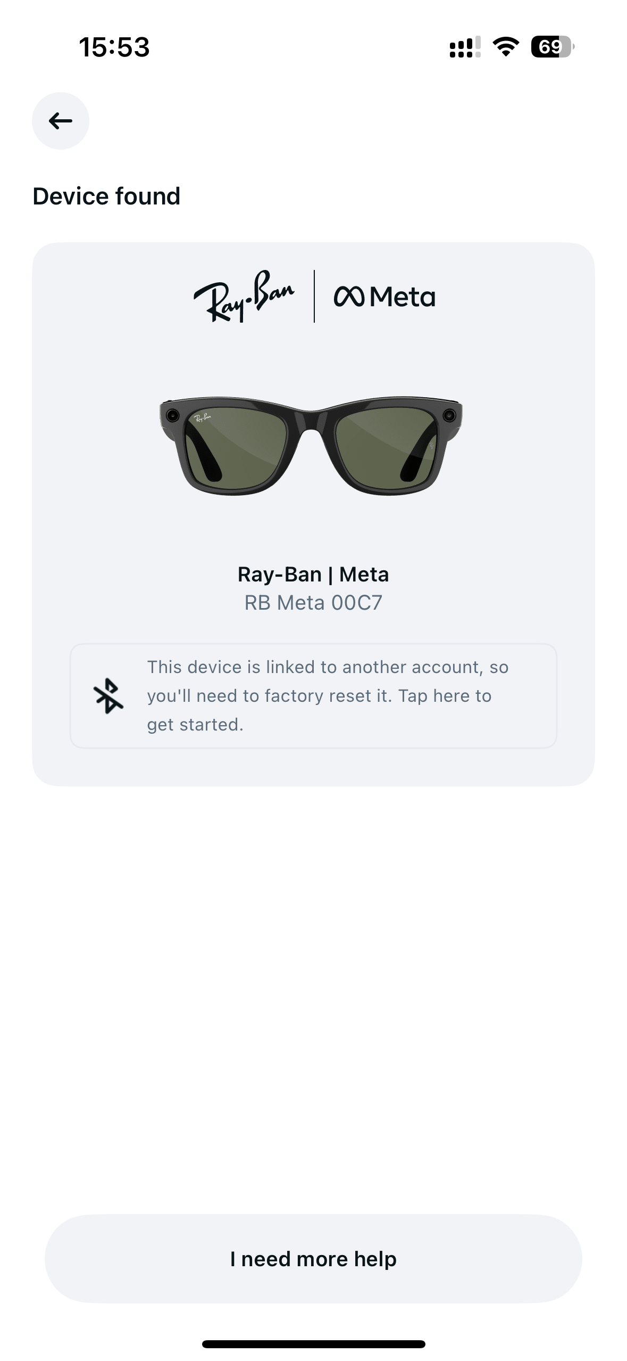
Task: Tap the battery indicator showing 69
Action: 553,47
